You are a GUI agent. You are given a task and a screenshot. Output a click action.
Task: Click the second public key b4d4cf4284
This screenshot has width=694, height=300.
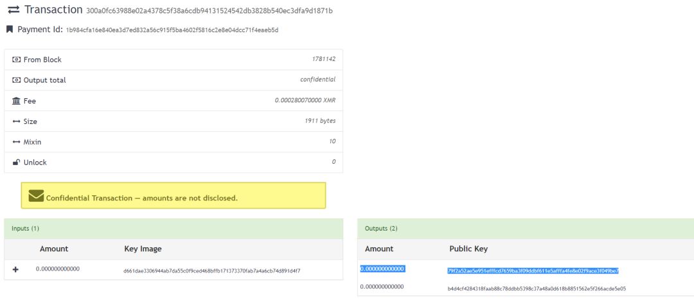pyautogui.click(x=537, y=288)
